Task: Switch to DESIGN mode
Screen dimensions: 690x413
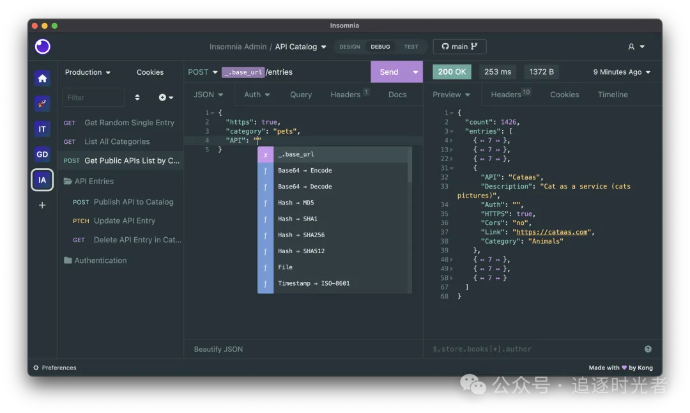Action: (349, 47)
